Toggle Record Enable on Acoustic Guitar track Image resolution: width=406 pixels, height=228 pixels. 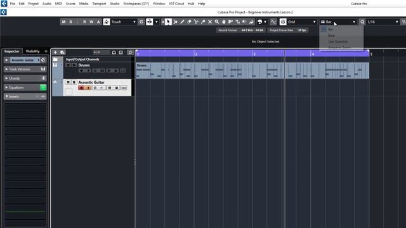pyautogui.click(x=81, y=88)
